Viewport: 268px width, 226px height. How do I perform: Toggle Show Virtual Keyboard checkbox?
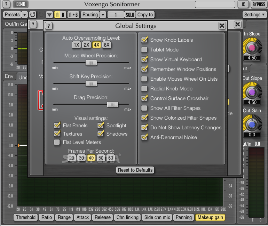click(x=144, y=59)
